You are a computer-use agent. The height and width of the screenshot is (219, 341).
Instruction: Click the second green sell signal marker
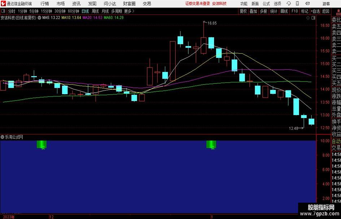click(211, 145)
